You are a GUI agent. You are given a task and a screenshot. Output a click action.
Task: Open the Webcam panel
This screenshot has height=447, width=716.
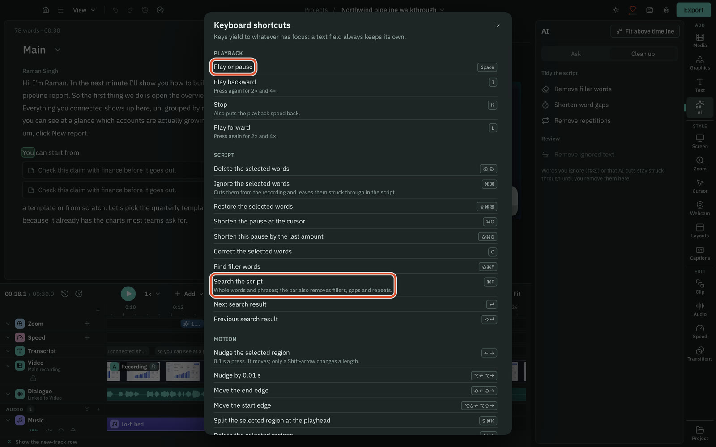[700, 208]
